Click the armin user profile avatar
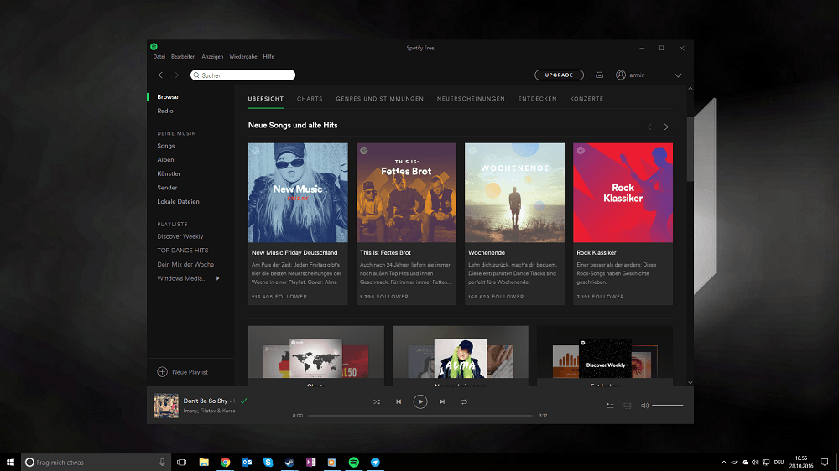This screenshot has width=839, height=471. (621, 75)
